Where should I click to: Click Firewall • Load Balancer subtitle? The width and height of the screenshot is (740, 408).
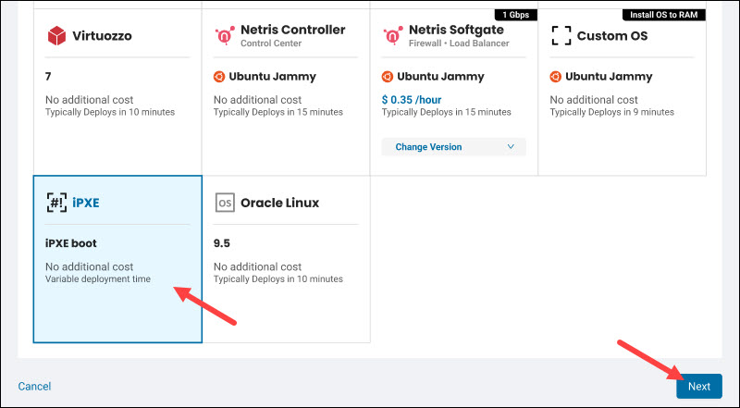[459, 43]
